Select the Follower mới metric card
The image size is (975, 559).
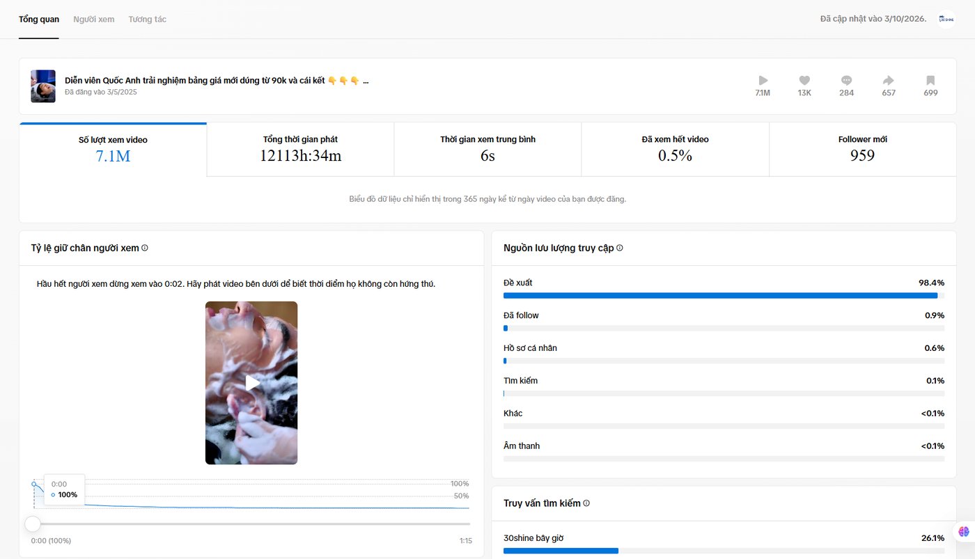click(862, 150)
